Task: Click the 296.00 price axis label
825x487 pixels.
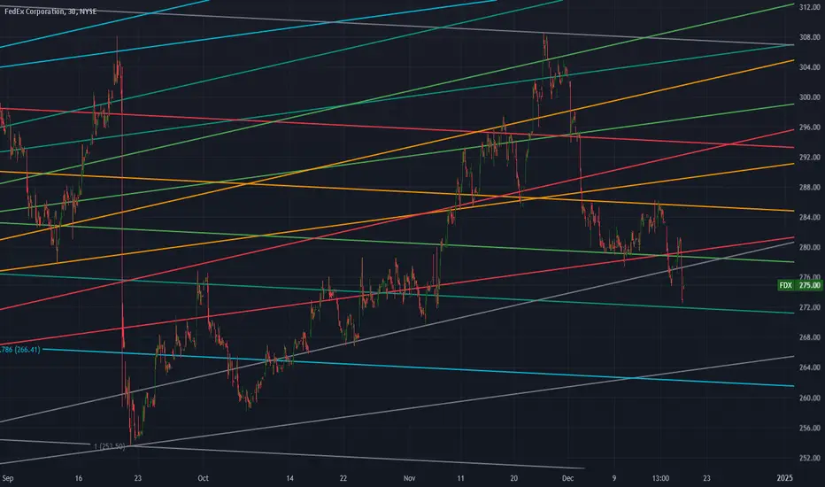Action: [x=810, y=128]
